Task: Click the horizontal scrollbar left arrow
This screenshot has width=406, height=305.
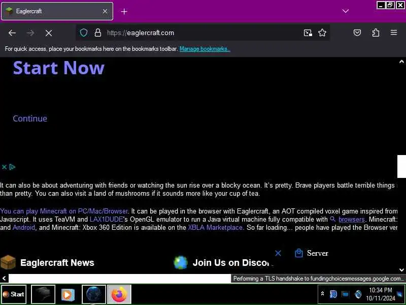Action: point(4,279)
